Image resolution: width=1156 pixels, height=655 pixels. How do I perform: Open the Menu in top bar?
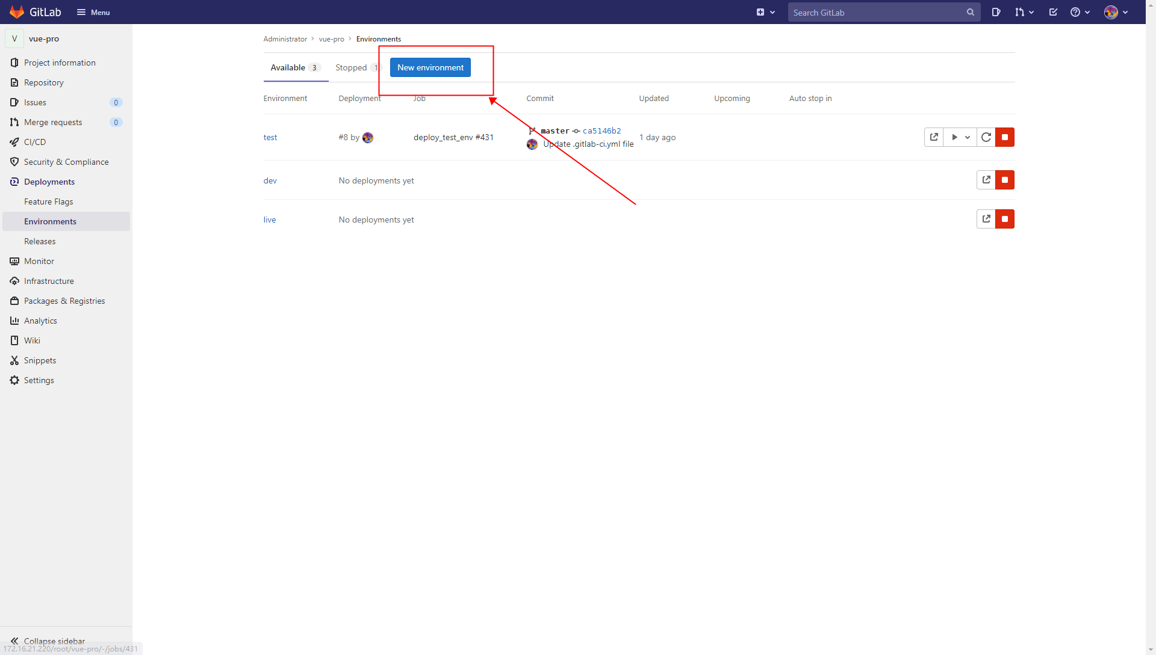tap(93, 12)
